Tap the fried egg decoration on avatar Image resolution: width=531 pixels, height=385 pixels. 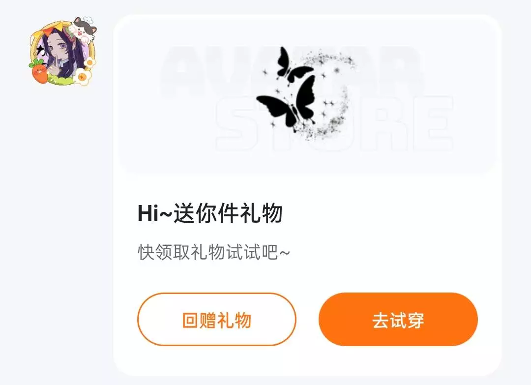(x=83, y=77)
